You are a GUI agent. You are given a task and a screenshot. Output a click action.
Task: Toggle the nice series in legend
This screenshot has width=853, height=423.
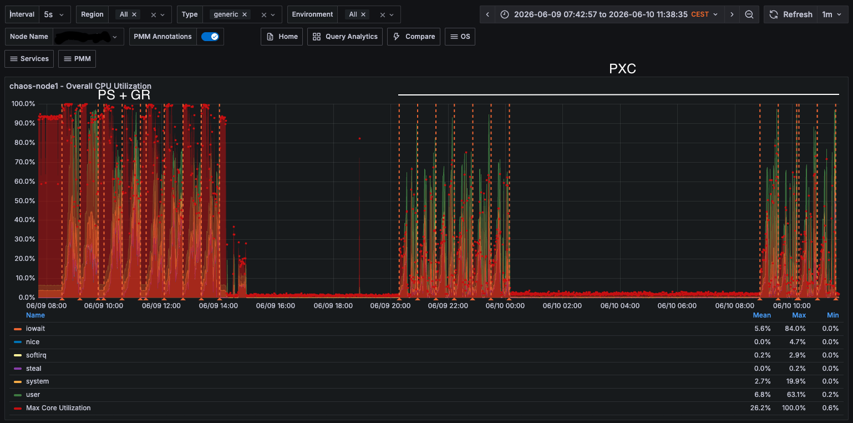point(33,342)
